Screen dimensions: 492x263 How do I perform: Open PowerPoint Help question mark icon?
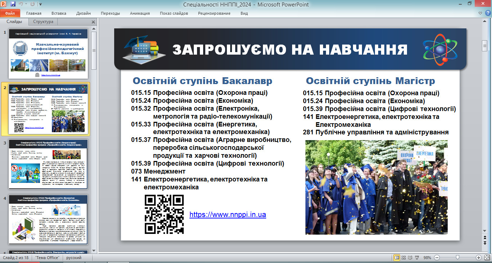[488, 13]
